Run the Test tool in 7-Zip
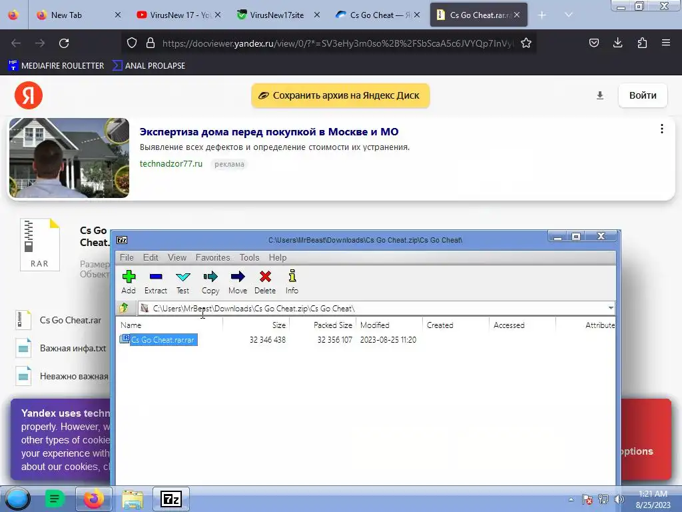682x512 pixels. [182, 282]
